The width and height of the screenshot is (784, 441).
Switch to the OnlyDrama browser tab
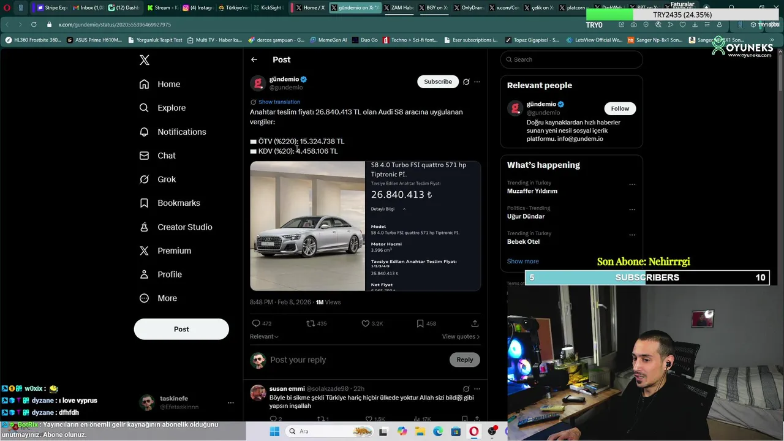pyautogui.click(x=469, y=7)
